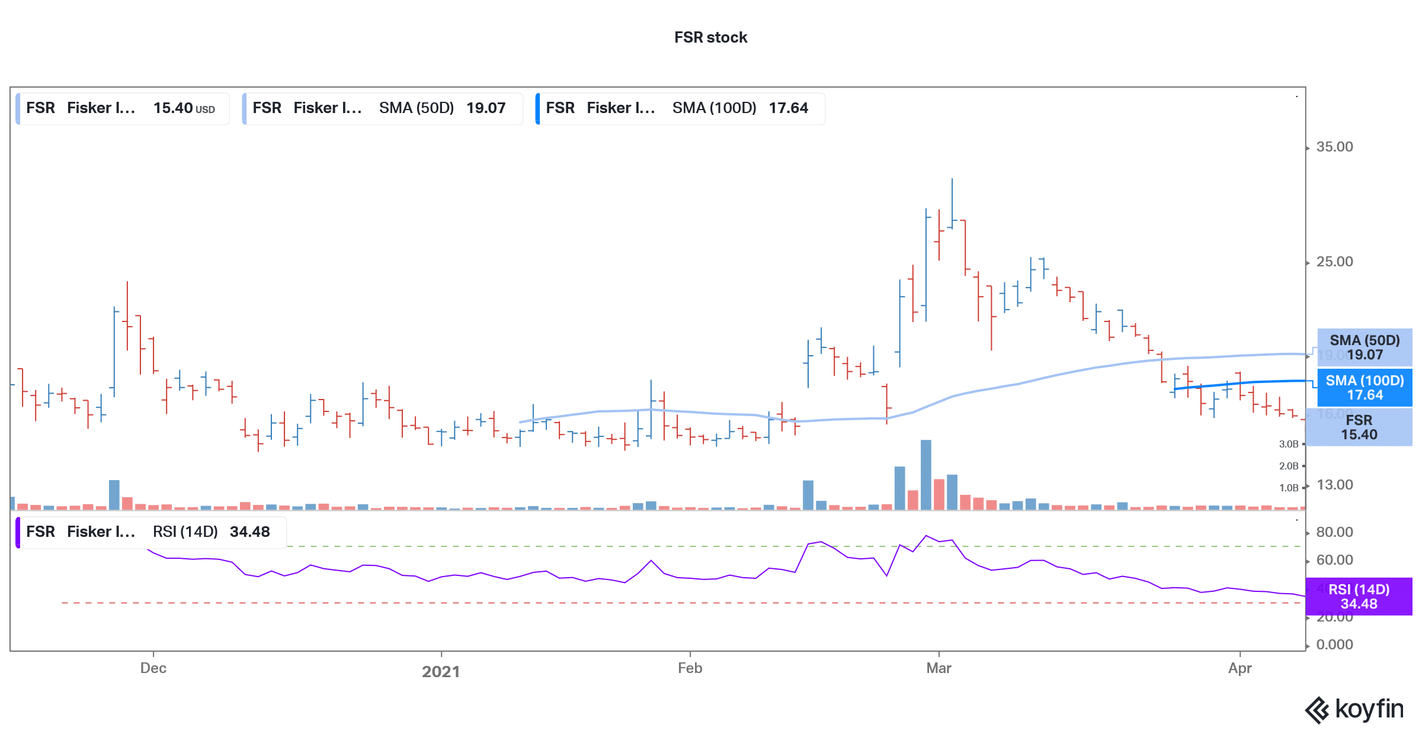Click the 60.00 RSI axis label
Screen dimensions: 1422x734
tap(1334, 560)
